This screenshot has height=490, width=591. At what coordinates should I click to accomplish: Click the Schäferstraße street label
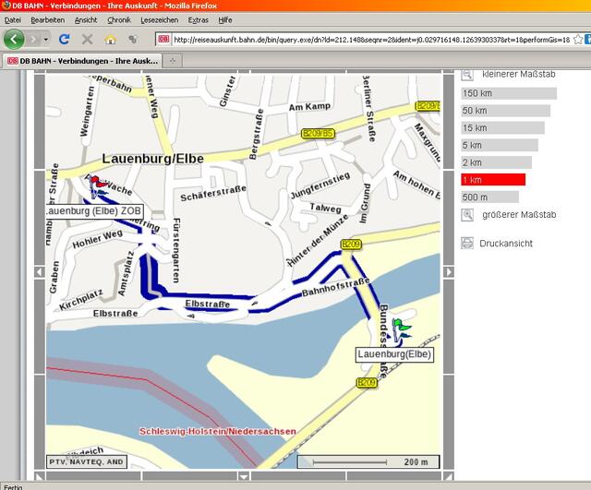213,193
